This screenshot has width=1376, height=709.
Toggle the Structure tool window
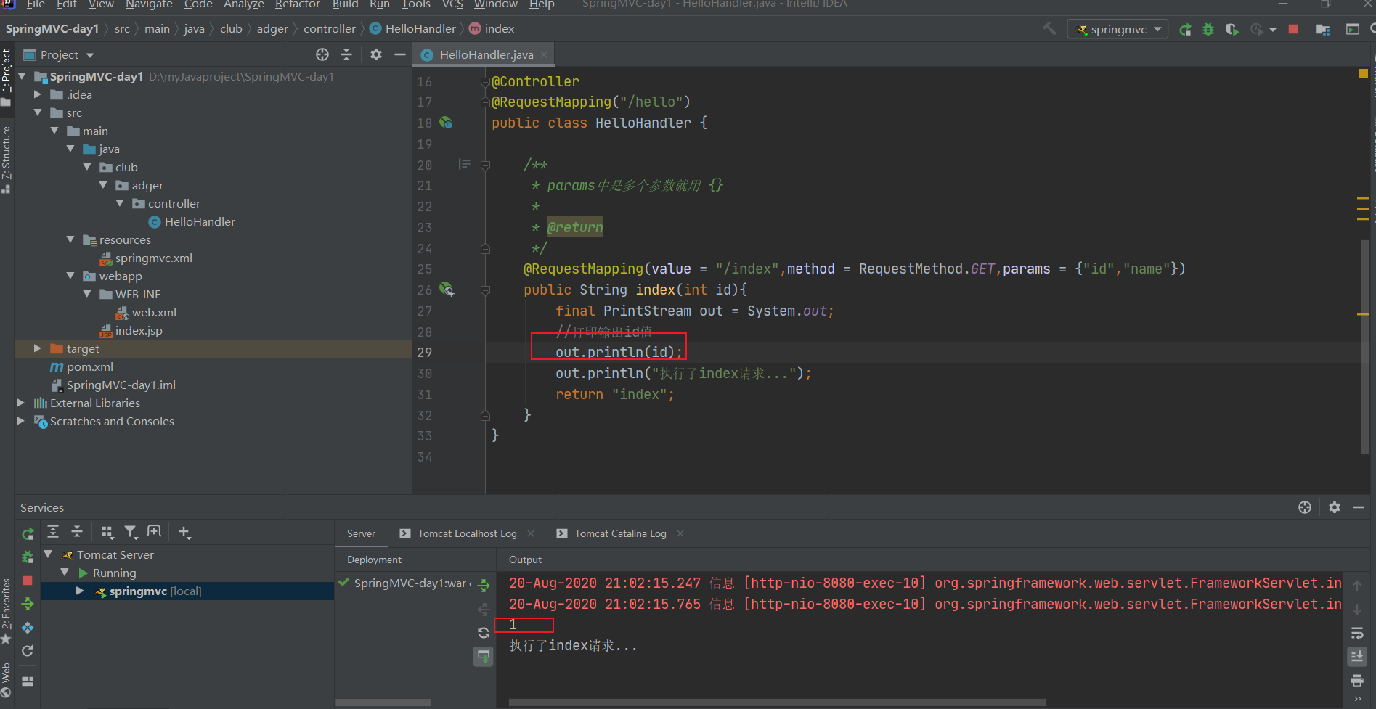tap(7, 159)
